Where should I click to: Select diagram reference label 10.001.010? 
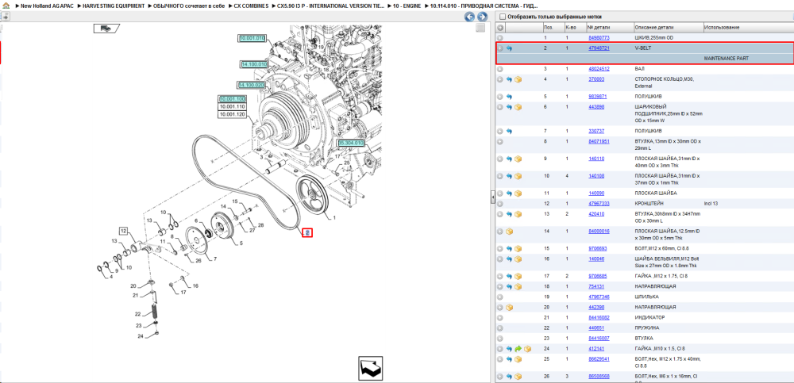pyautogui.click(x=252, y=38)
